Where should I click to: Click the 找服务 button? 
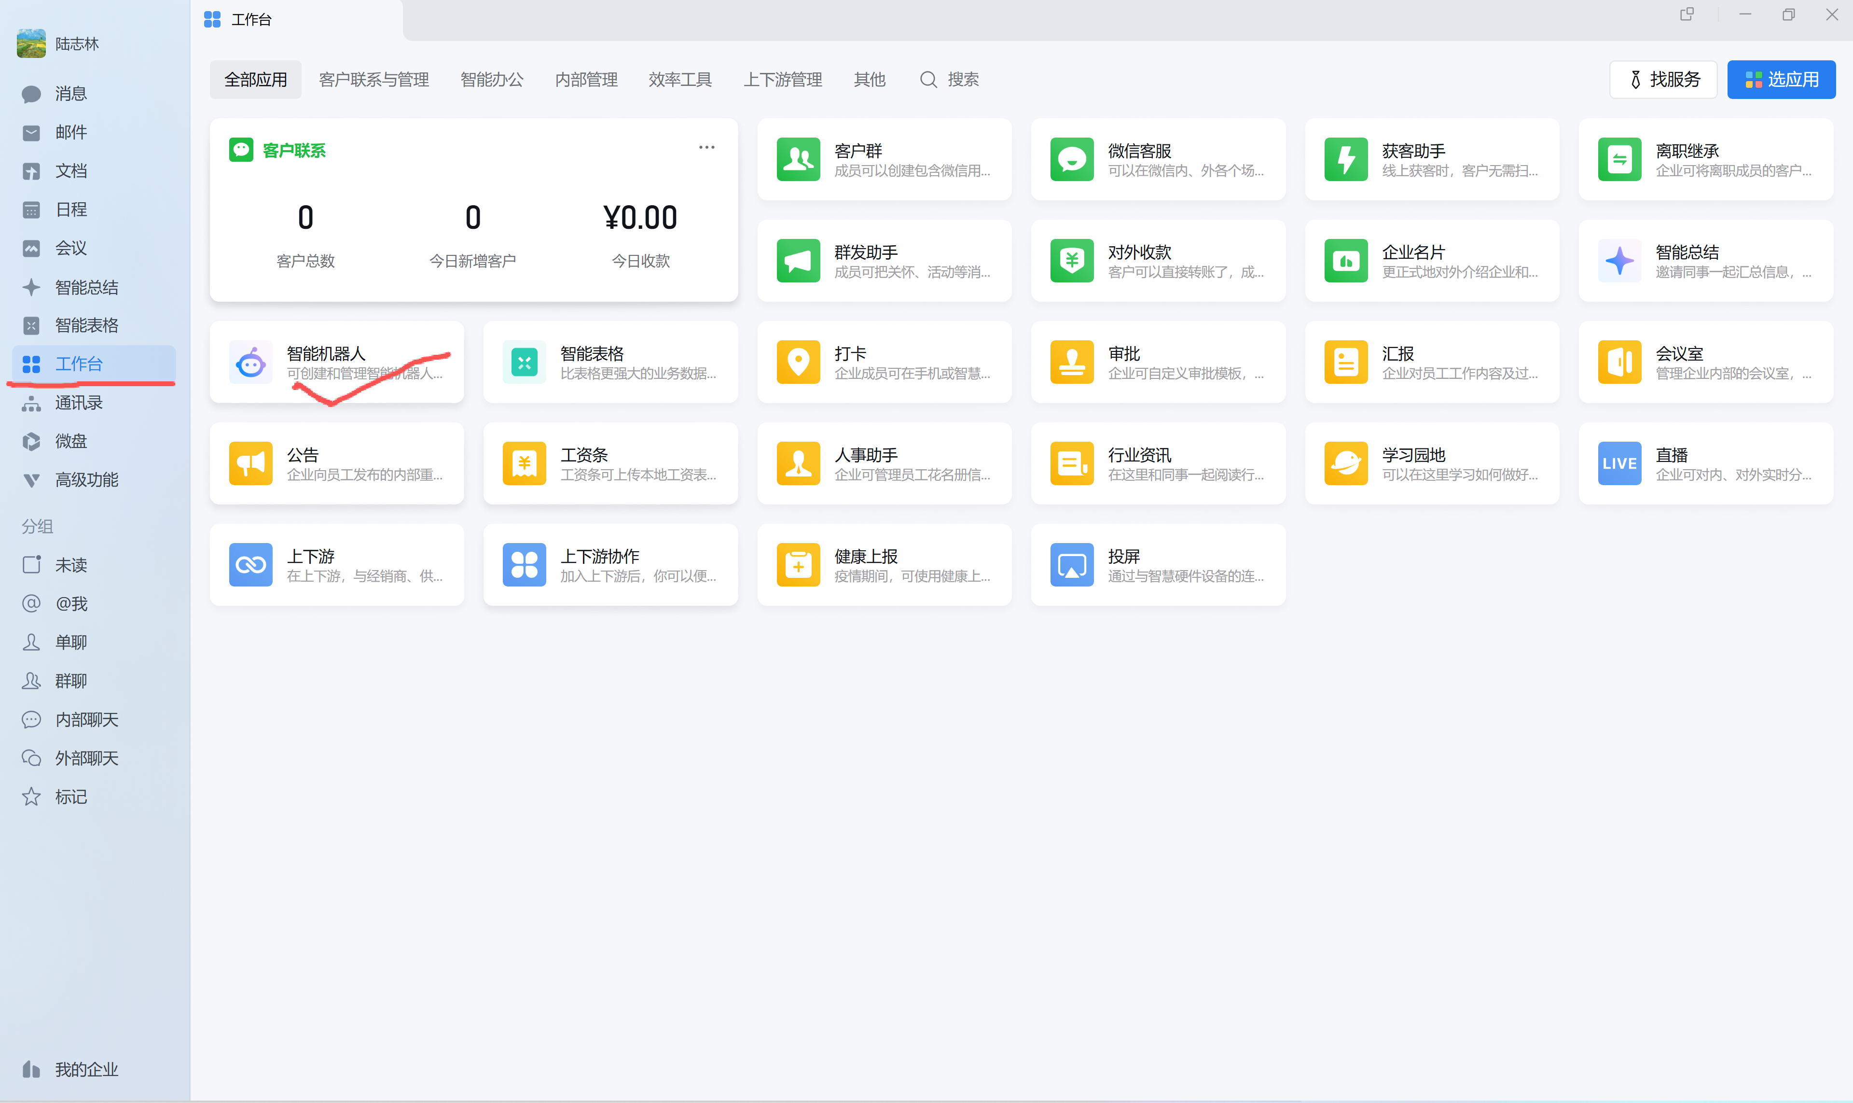tap(1663, 80)
